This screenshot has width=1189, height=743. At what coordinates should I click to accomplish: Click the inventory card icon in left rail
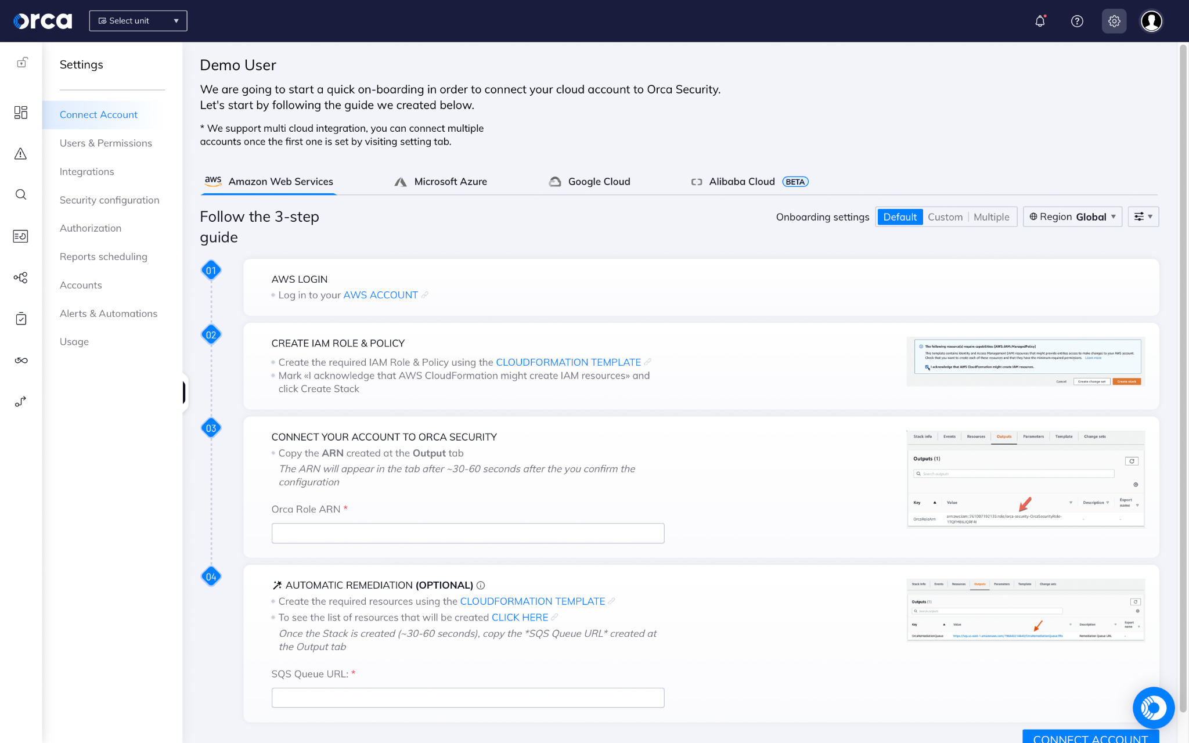click(x=21, y=236)
